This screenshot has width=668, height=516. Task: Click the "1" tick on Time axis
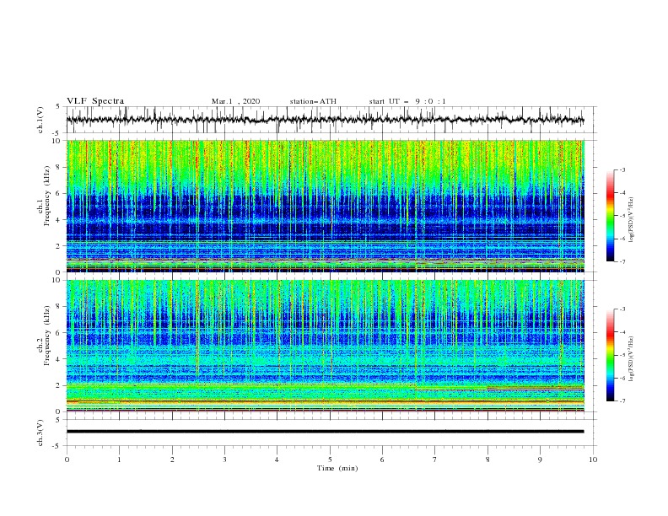coord(119,460)
